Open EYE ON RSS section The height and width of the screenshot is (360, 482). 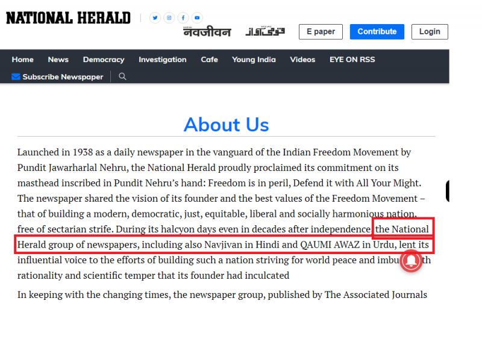tap(352, 60)
